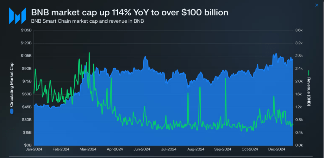
Task: Select the Oct-2024 x-axis label
Action: point(250,150)
